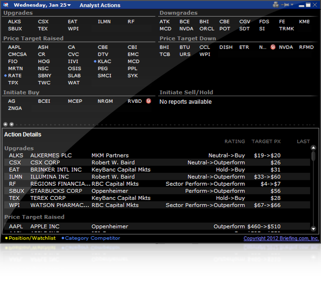Select CMCSA under Price Target Raised

click(17, 54)
